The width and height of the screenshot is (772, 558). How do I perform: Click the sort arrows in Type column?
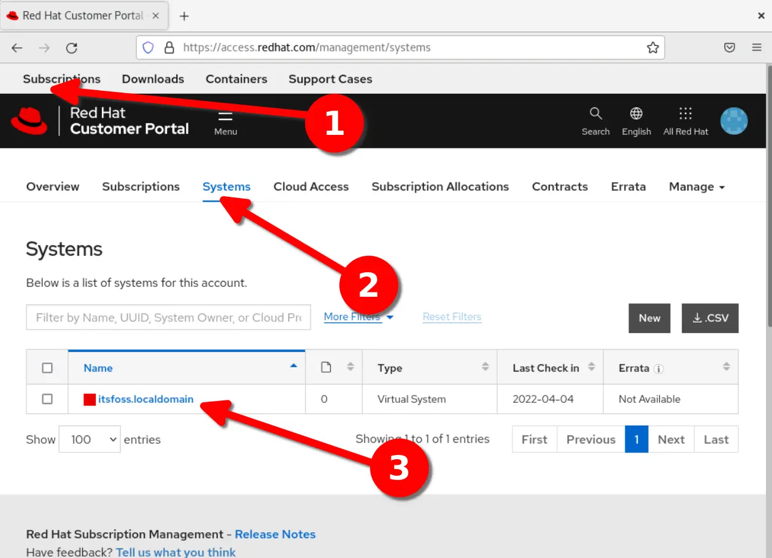pos(485,367)
